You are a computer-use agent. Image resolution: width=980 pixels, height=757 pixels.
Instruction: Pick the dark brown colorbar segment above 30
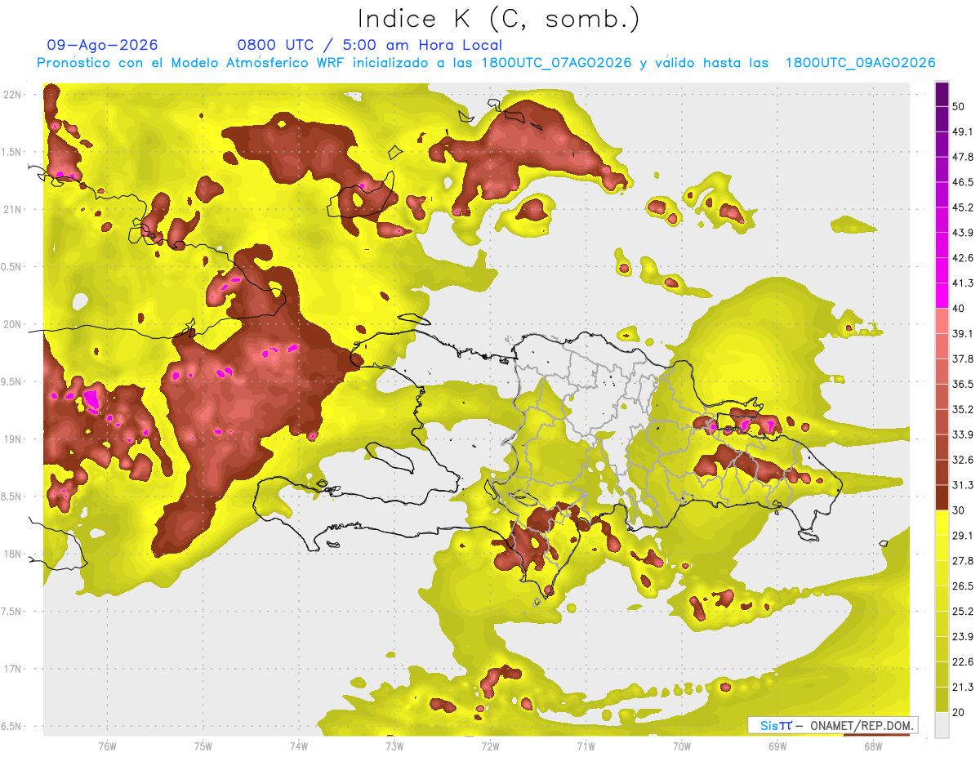coord(942,497)
